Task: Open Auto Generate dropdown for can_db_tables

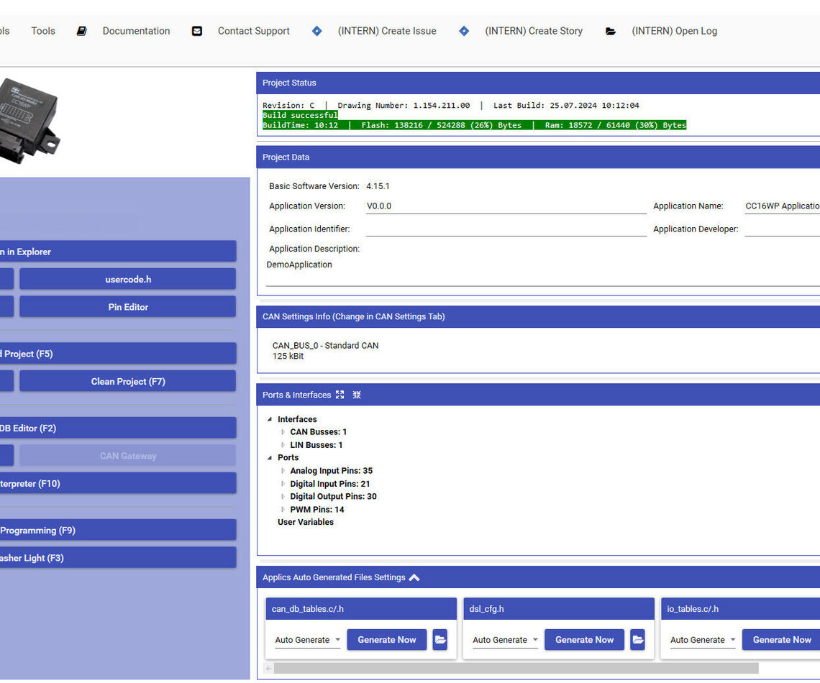Action: 308,640
